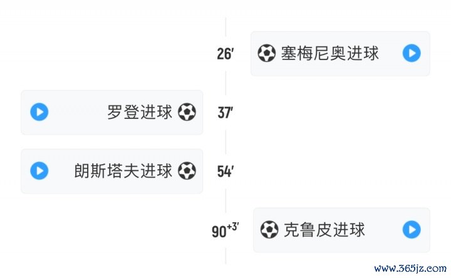Screen dimensions: 451x278
Task: Play the 塞梅尼奥进球 video clip
Action: pos(411,53)
